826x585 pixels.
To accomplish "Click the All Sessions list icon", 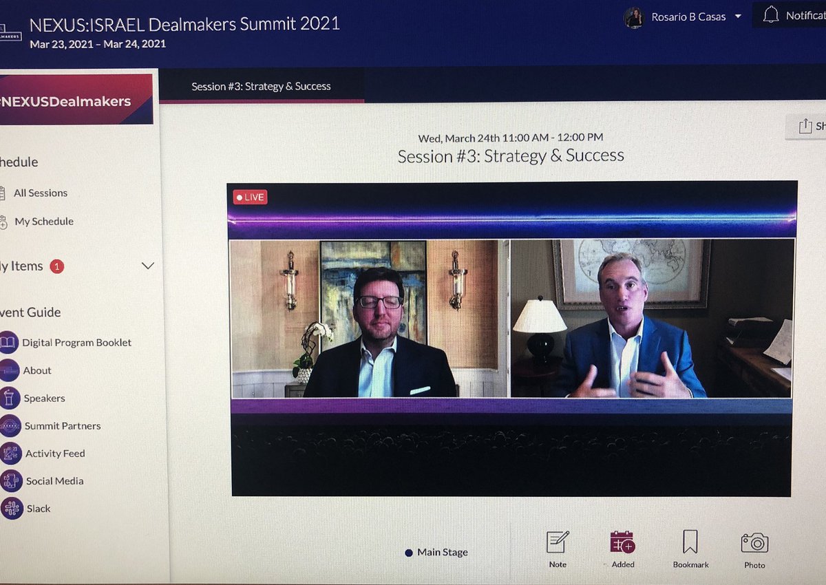I will coord(3,193).
